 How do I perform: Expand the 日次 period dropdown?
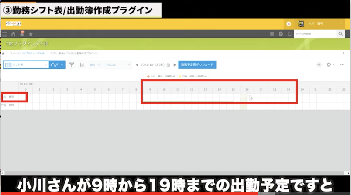[x=95, y=65]
